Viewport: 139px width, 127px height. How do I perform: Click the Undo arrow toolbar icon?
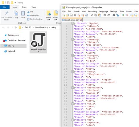point(105,15)
